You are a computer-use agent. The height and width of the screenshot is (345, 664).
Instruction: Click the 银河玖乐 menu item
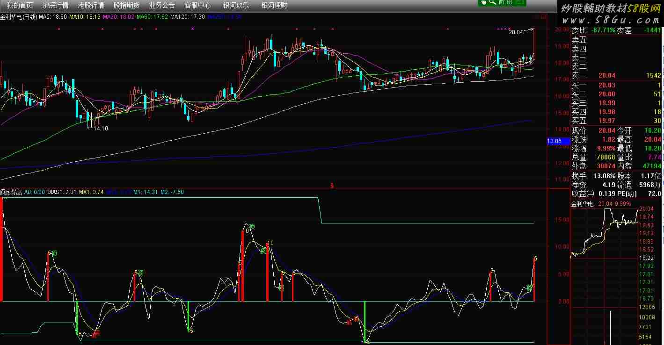[236, 6]
